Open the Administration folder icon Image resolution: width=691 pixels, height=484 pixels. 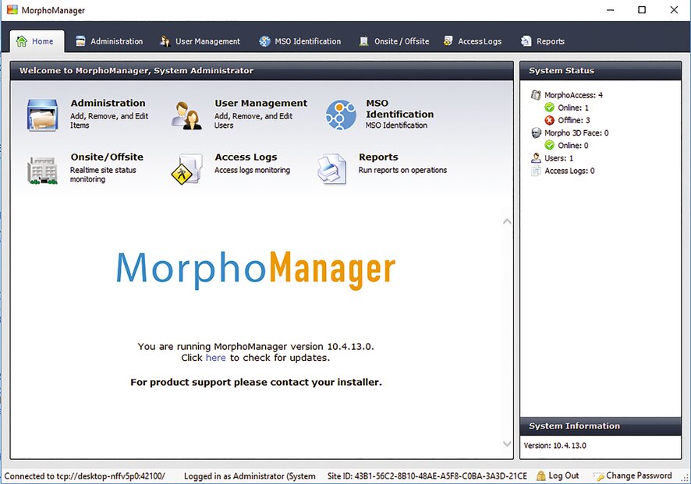click(x=42, y=115)
